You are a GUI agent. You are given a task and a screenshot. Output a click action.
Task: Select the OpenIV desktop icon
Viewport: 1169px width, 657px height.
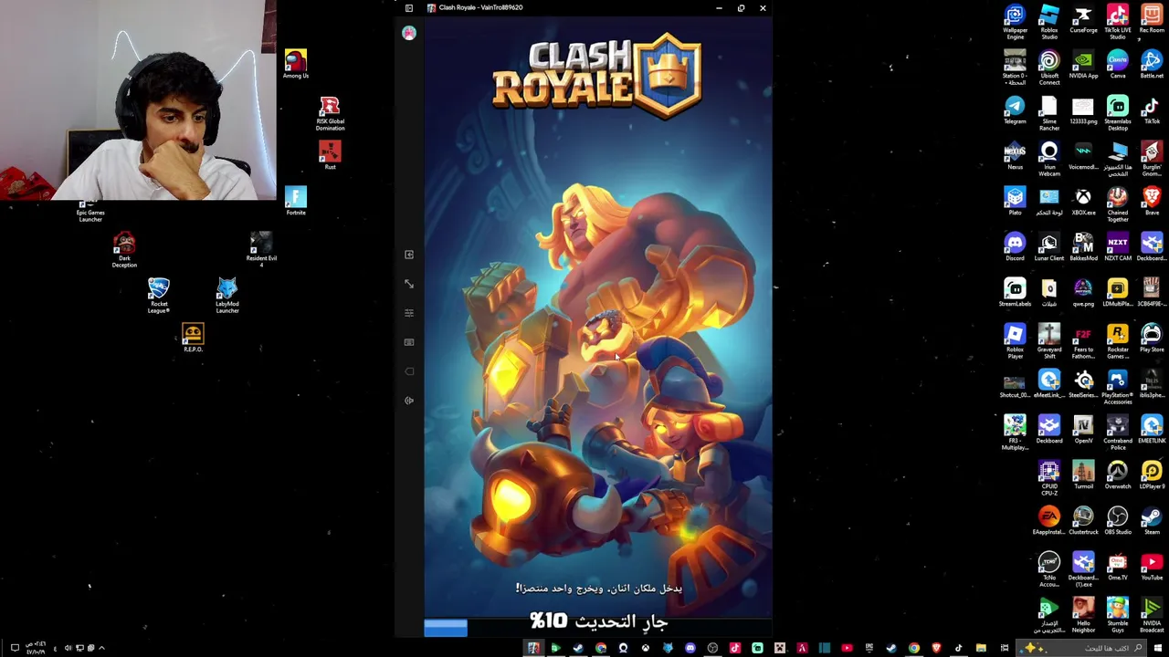(x=1083, y=429)
